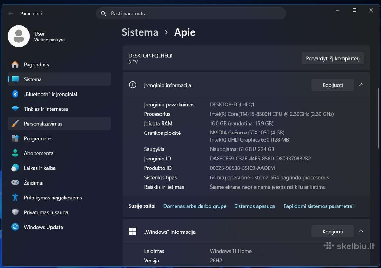Viewport: 381px width, 268px height.
Task: Select Tinklas ir internetas in sidebar
Action: 59,109
